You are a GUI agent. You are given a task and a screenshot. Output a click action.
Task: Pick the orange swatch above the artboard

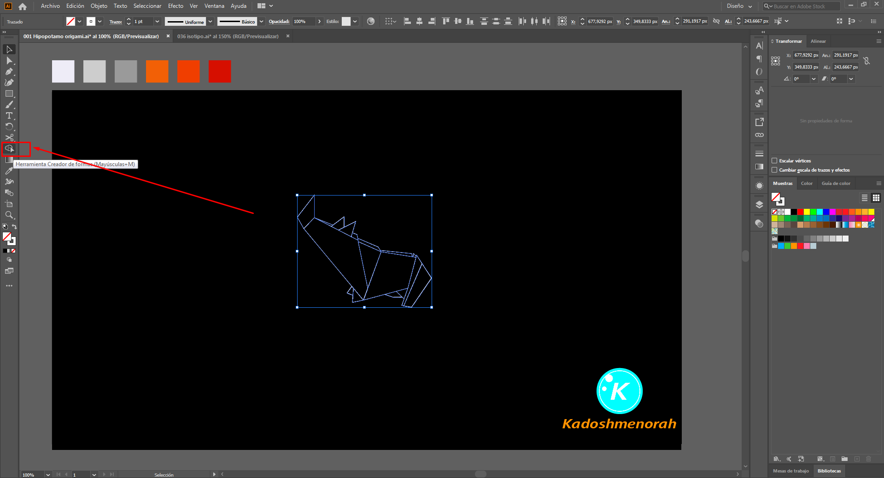[157, 71]
